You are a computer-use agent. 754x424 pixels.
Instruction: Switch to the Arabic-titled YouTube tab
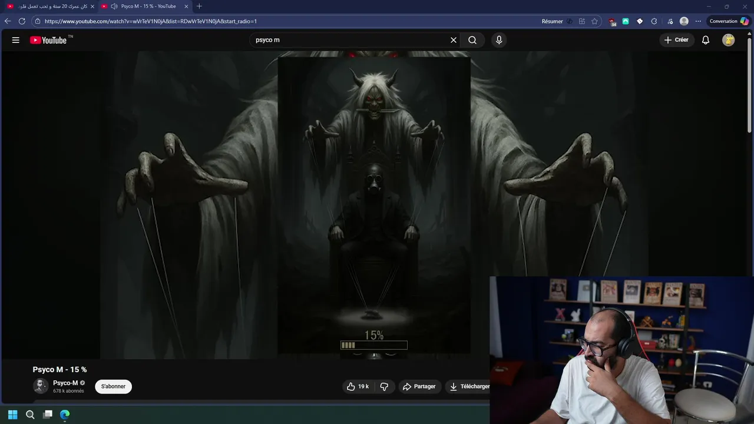point(50,6)
